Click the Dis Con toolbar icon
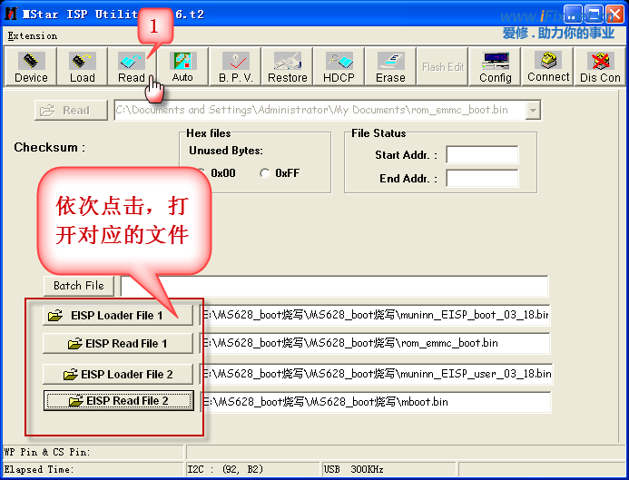 600,66
